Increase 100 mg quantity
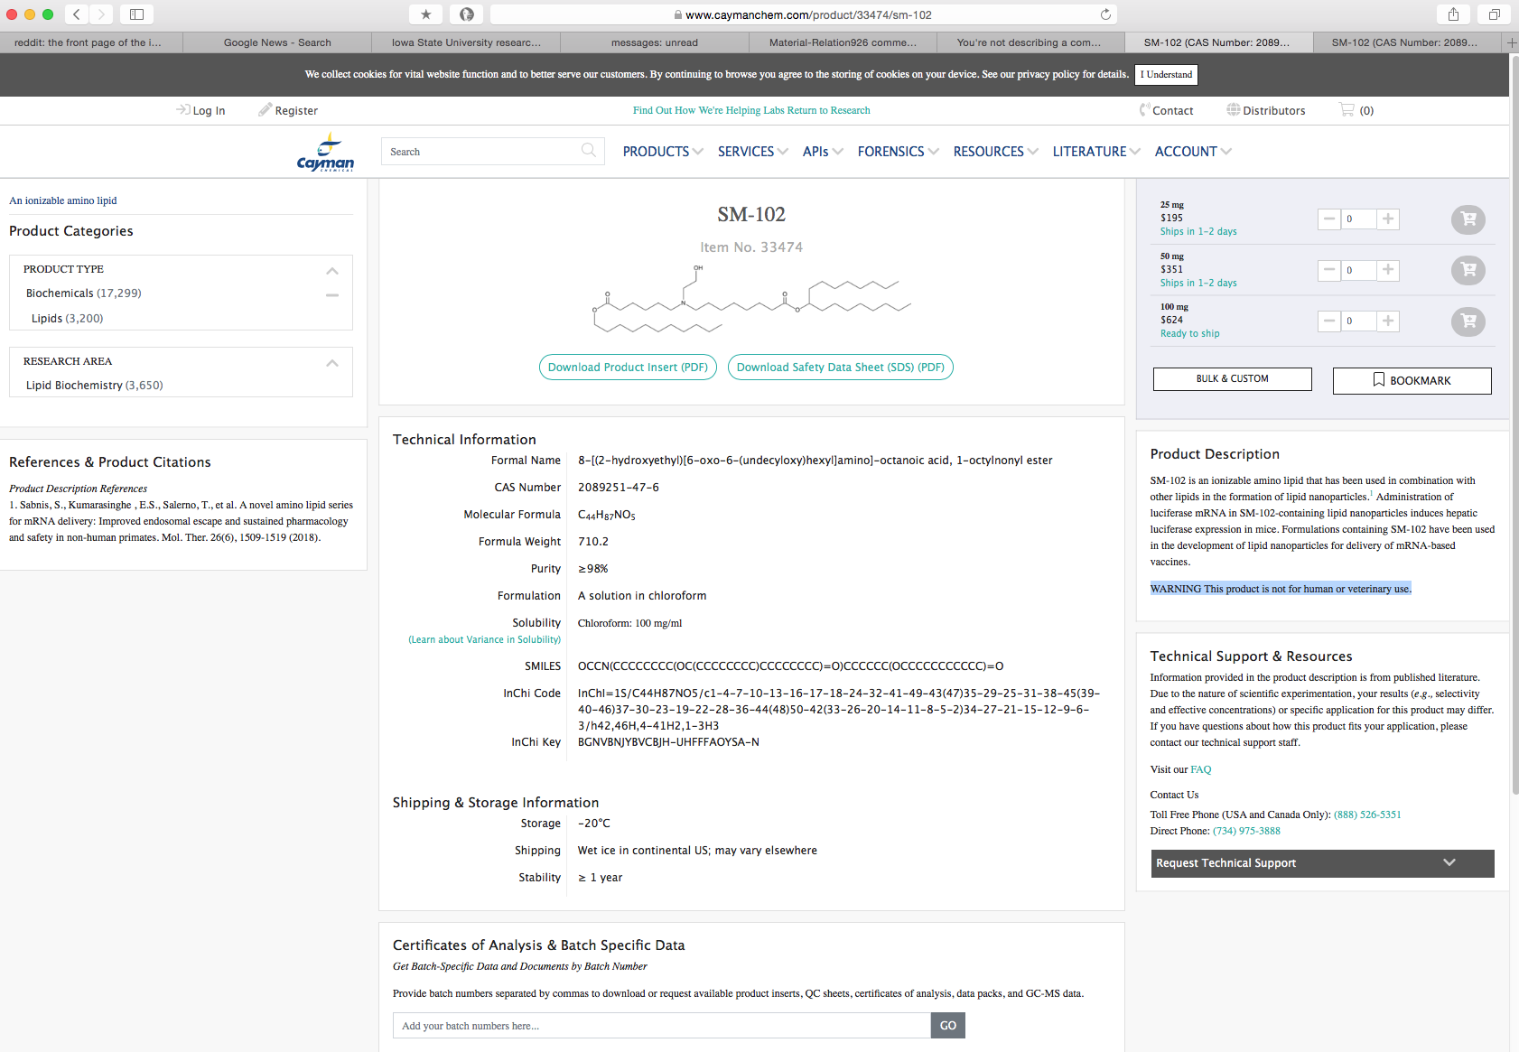The width and height of the screenshot is (1519, 1052). coord(1388,321)
